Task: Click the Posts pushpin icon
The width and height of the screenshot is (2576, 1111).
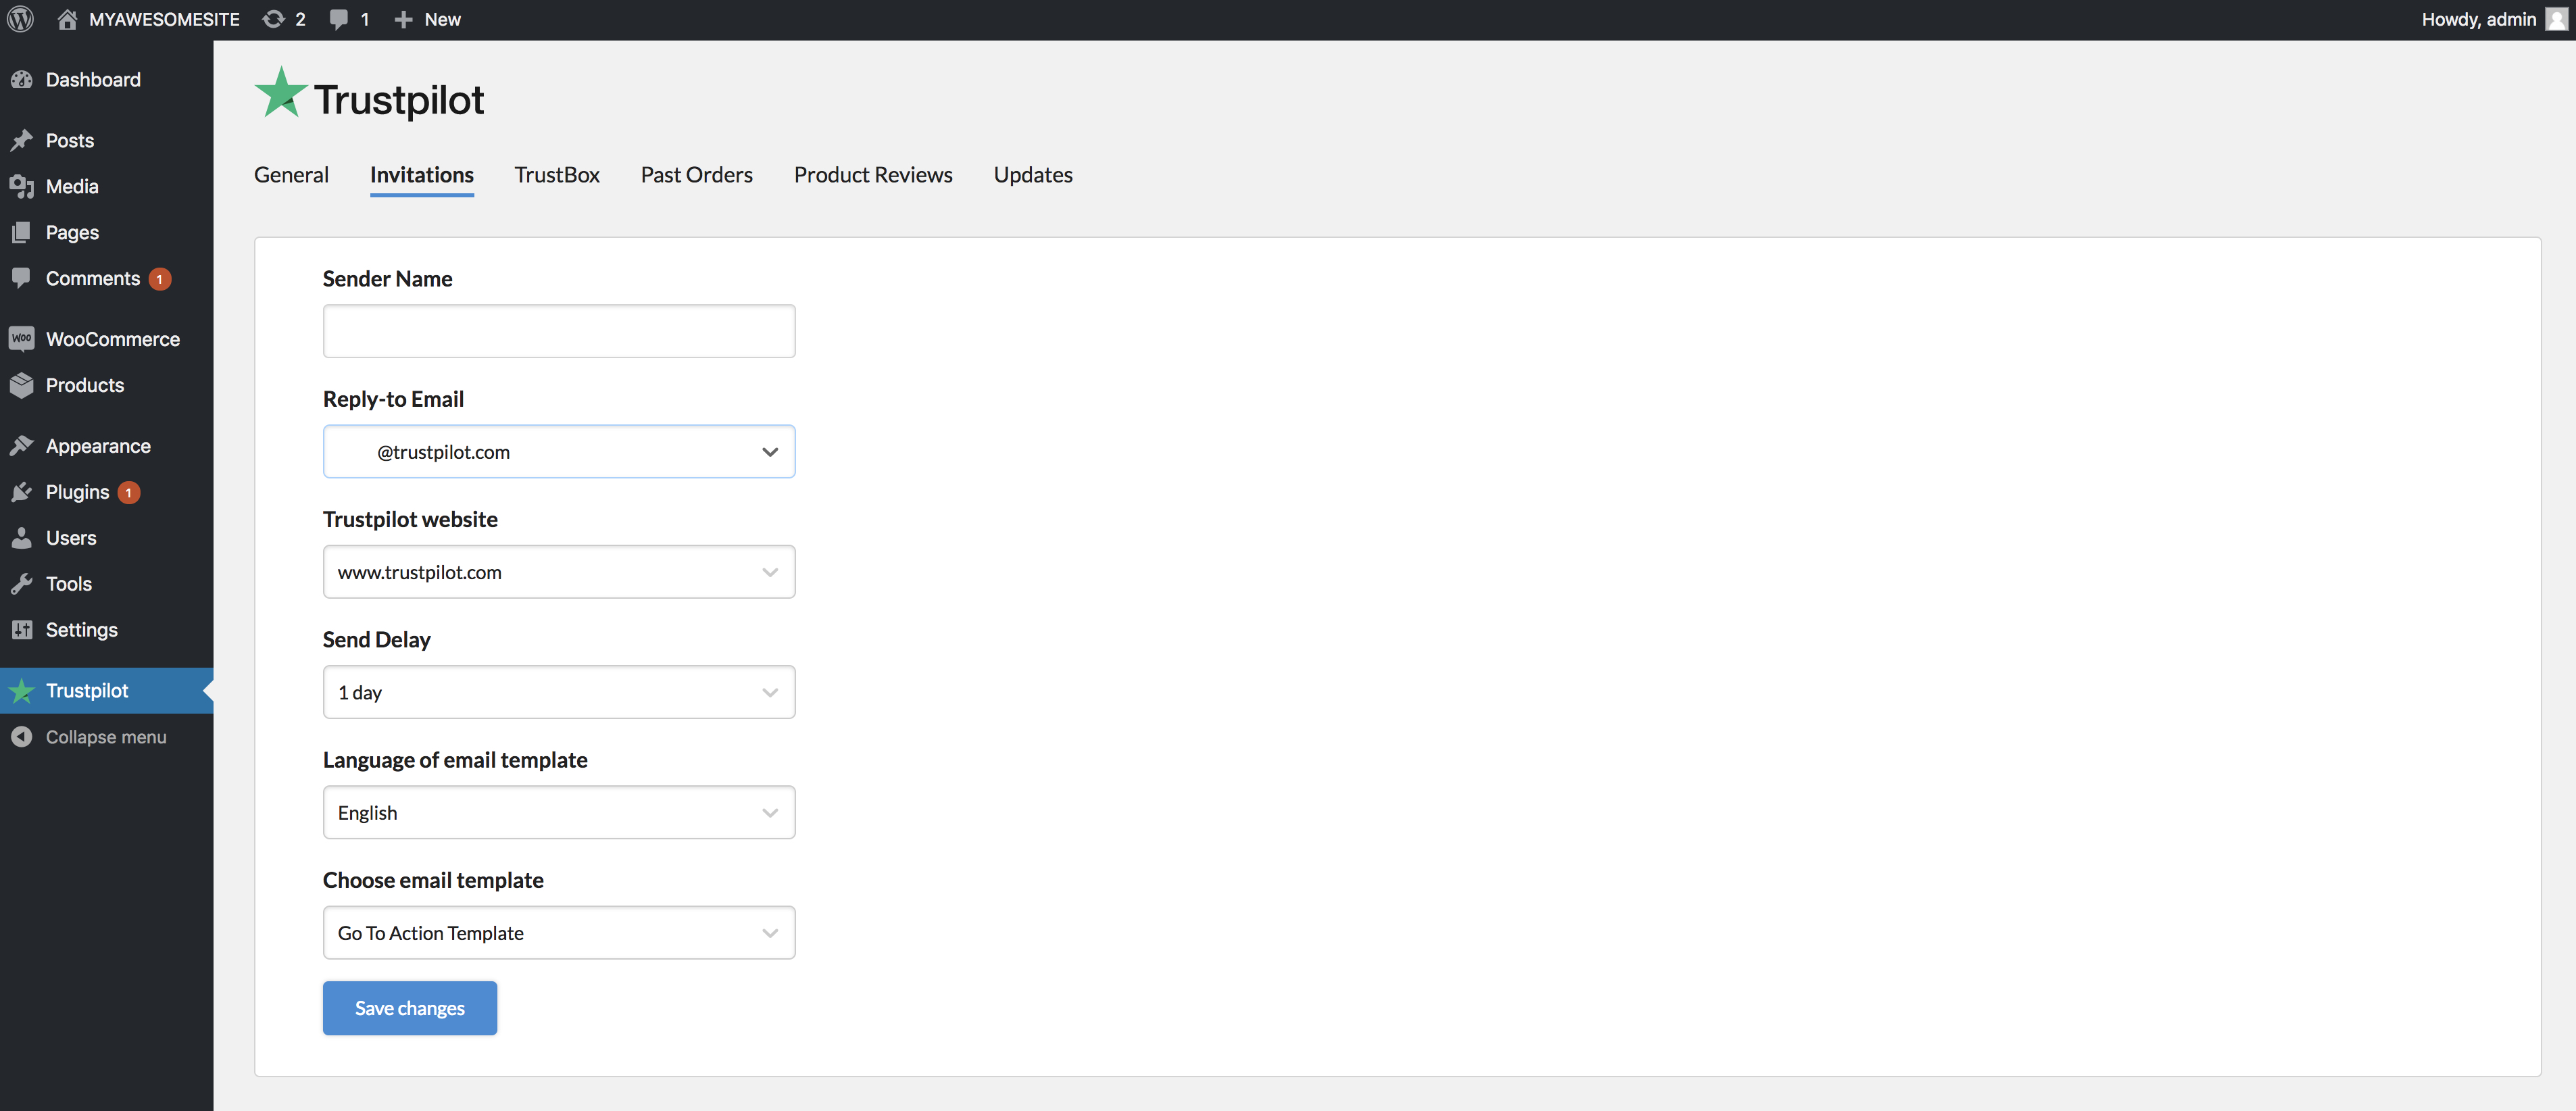Action: tap(21, 141)
